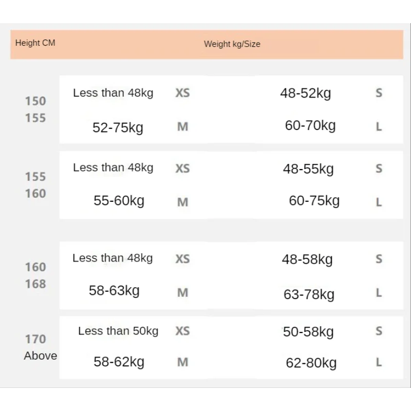Click the L size next to 62-80kg
The width and height of the screenshot is (411, 411).
(x=379, y=363)
